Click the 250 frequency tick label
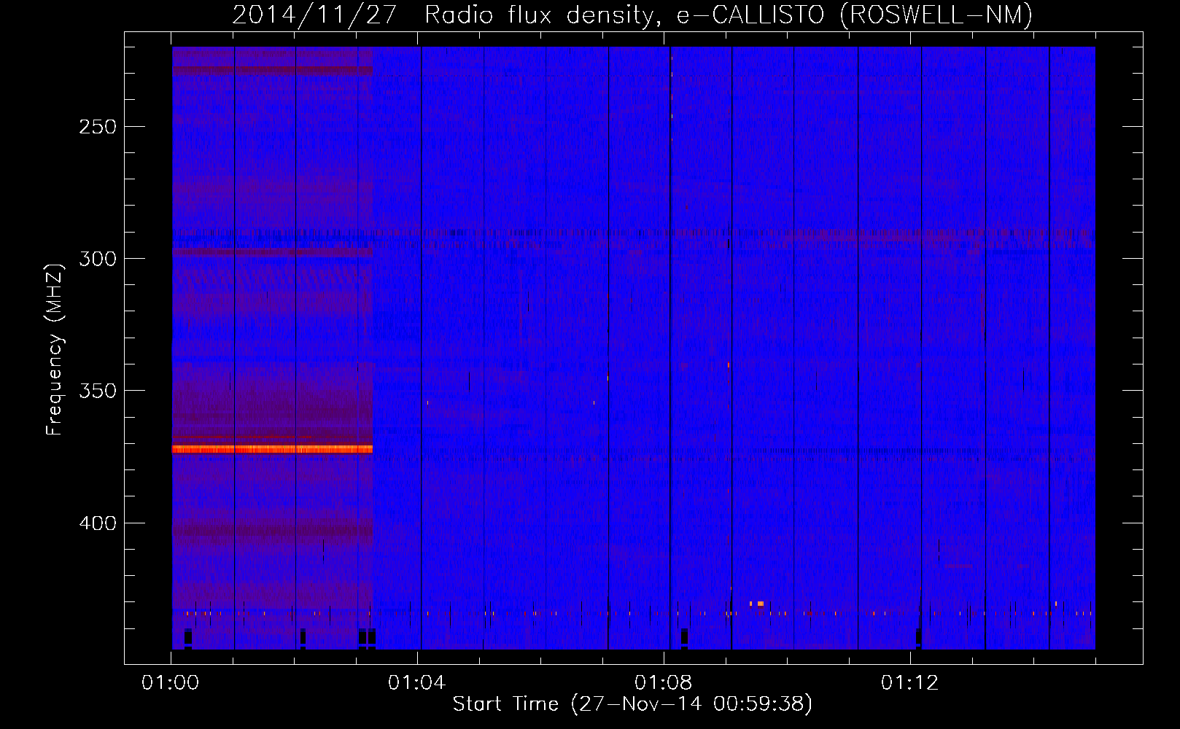This screenshot has height=729, width=1180. tap(98, 127)
